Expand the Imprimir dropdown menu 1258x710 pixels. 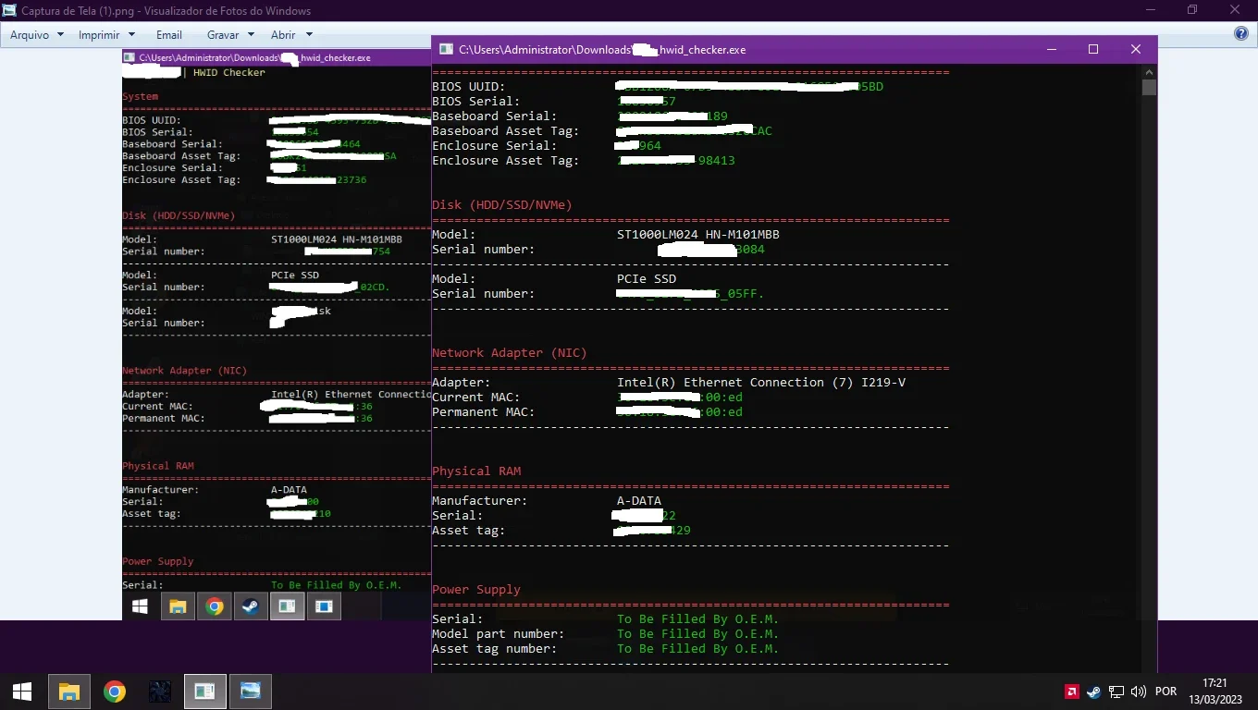106,34
